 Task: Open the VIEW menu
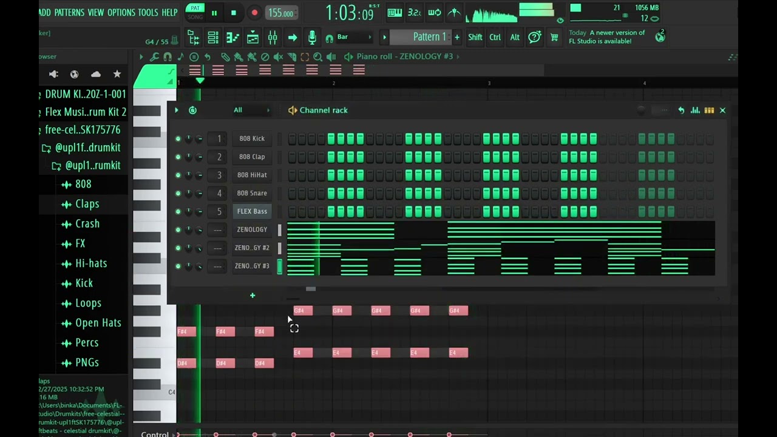[96, 12]
